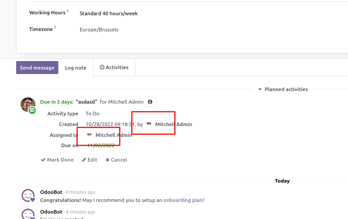Cancel the asdasd activity
Image resolution: width=348 pixels, height=219 pixels.
pos(116,160)
